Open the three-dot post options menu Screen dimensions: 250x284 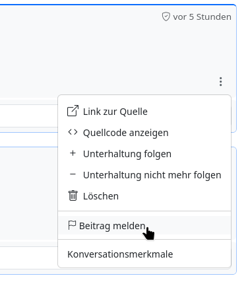tap(220, 82)
